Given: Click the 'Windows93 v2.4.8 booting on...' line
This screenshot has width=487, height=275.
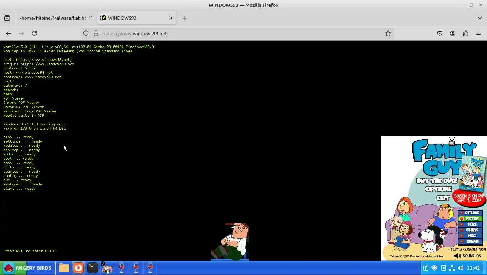Looking at the screenshot, I should [35, 124].
